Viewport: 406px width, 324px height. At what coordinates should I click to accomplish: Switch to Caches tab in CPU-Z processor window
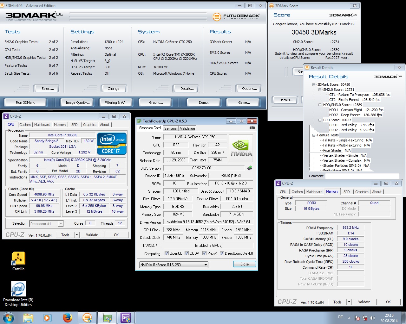[25, 125]
